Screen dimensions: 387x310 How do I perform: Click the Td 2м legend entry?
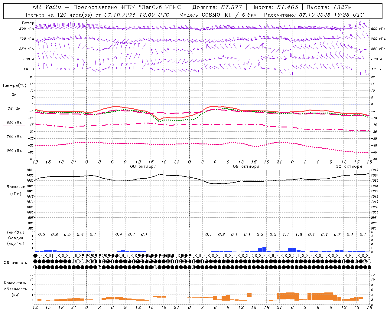[x=14, y=108]
